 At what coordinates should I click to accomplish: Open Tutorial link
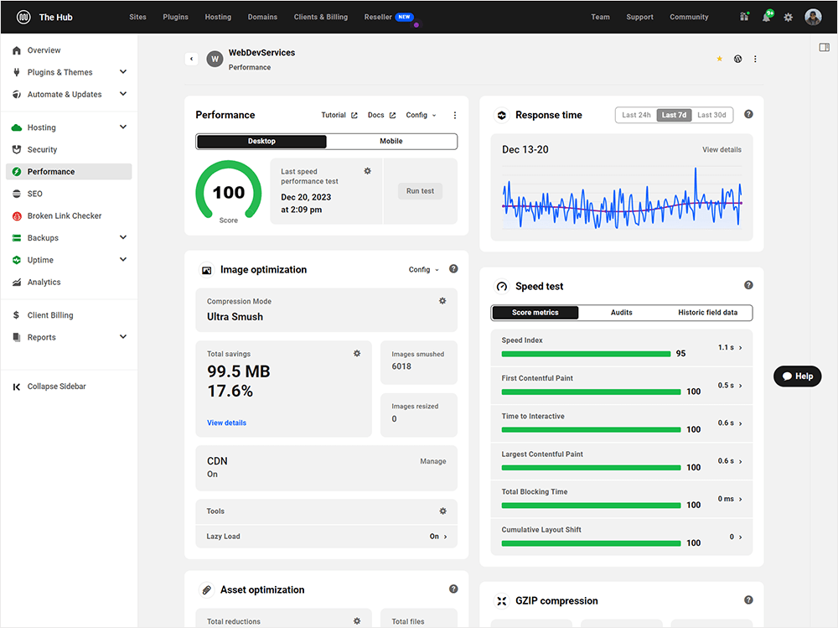pos(339,115)
